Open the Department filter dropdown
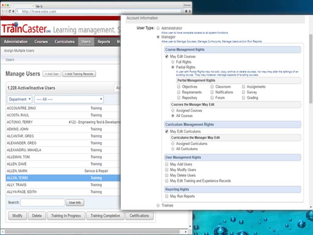The height and width of the screenshot is (235, 313). pos(20,99)
